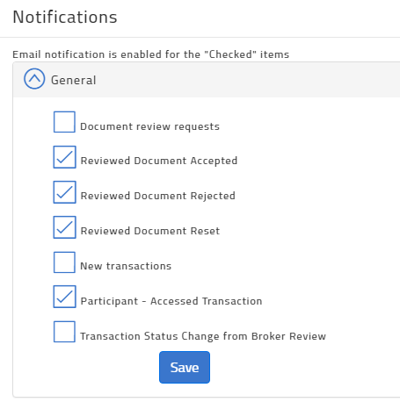This screenshot has width=400, height=402.
Task: Enable Document review requests checkbox
Action: (64, 122)
